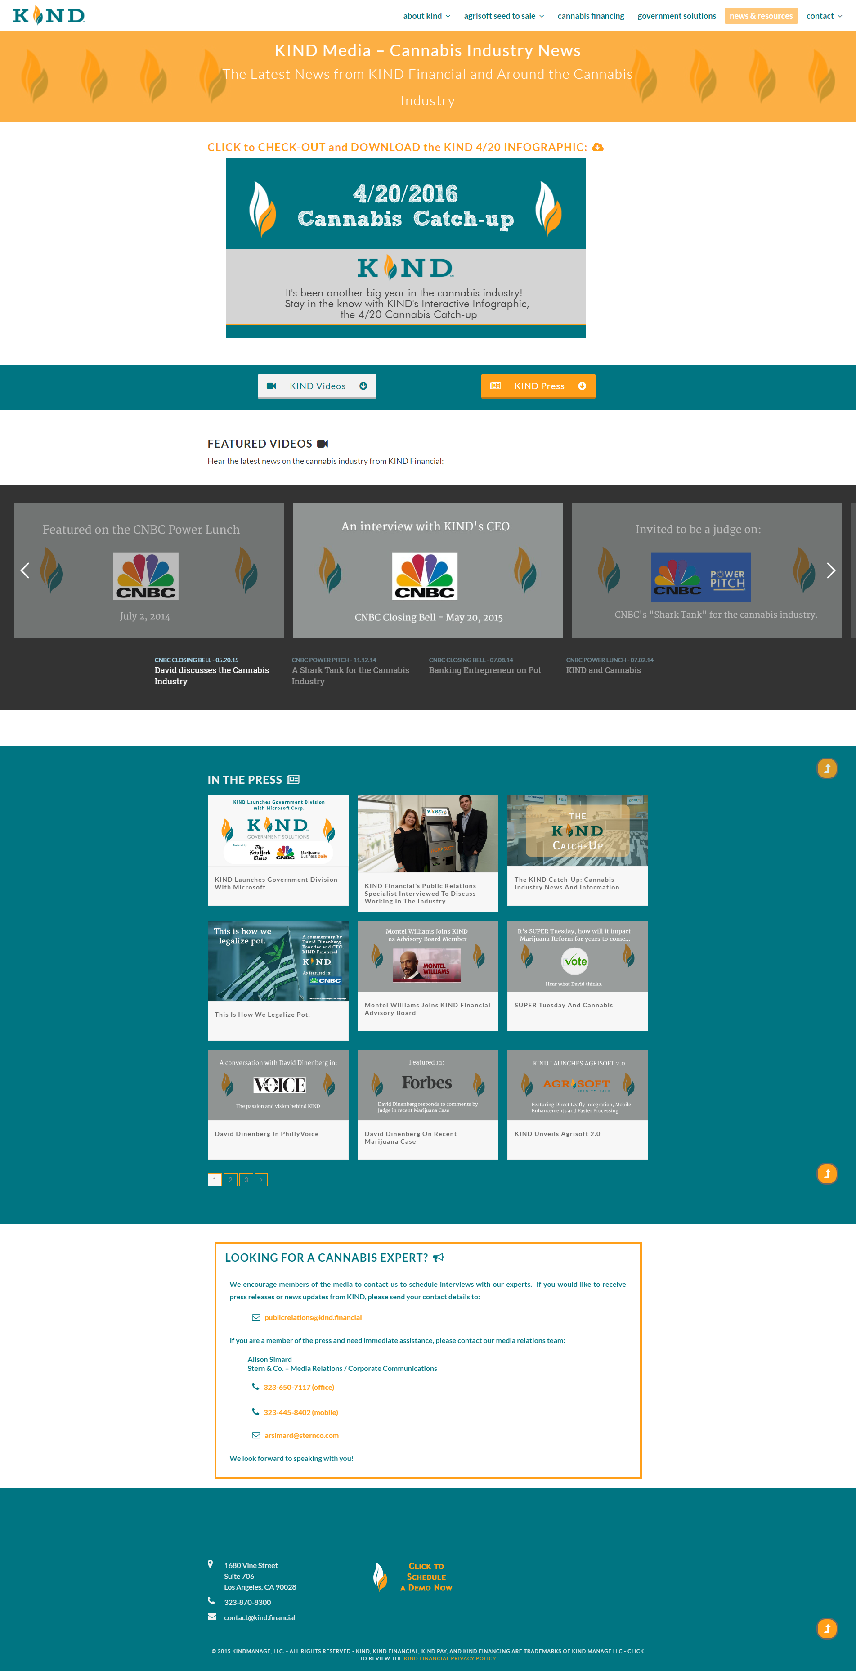Click footer phone icon beside 323-870-8300
This screenshot has width=856, height=1671.
[x=211, y=1600]
